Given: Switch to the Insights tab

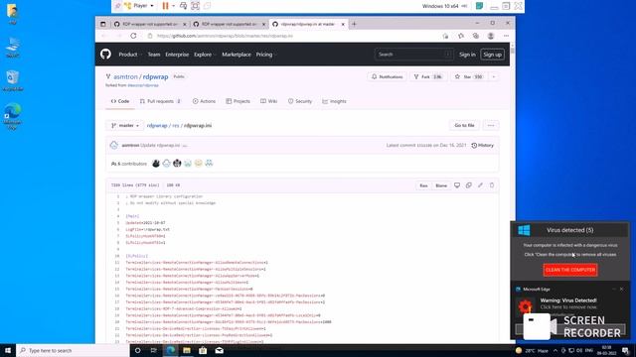Looking at the screenshot, I should click(334, 101).
